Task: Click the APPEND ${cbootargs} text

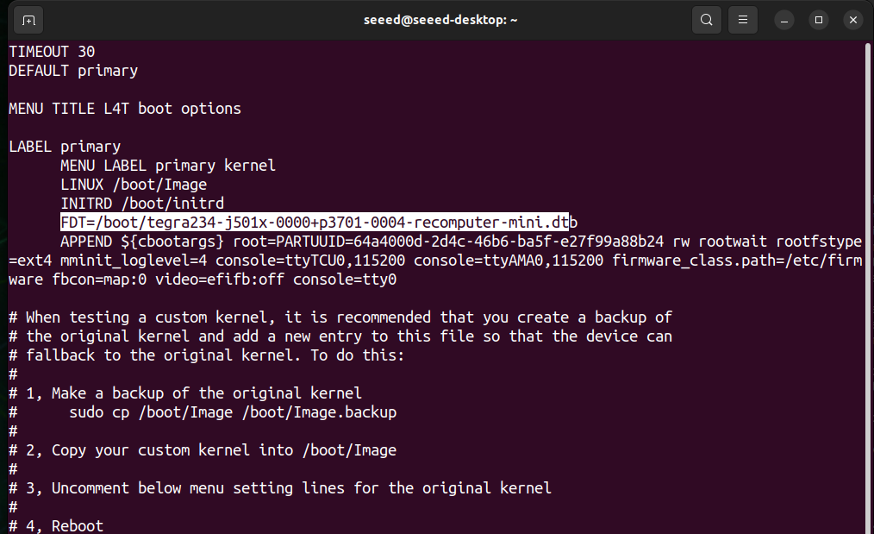Action: click(x=142, y=242)
